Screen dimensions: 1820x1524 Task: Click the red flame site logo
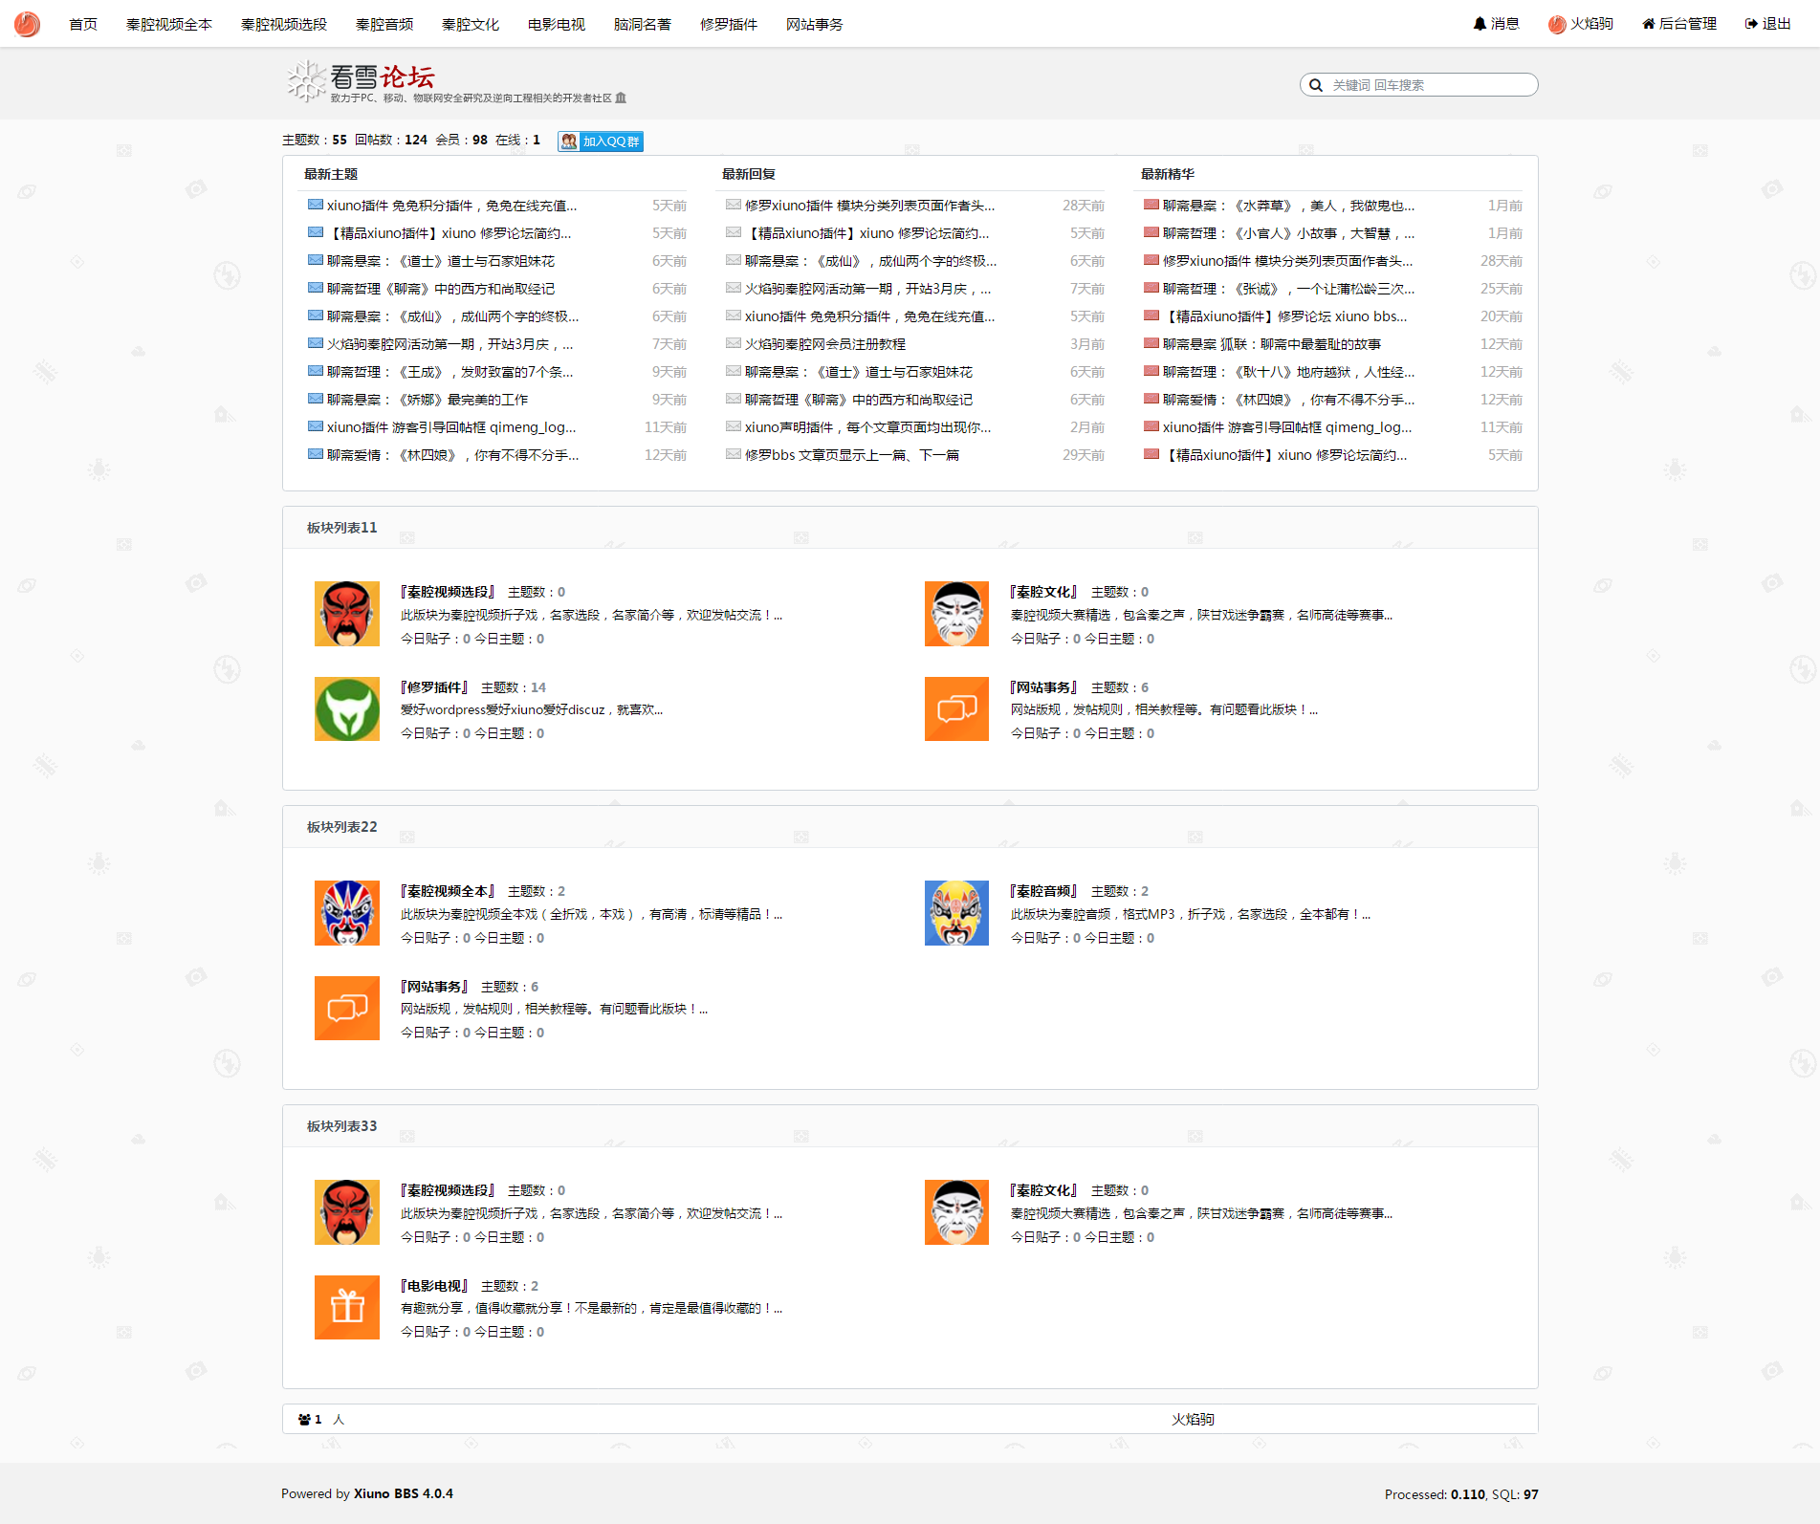(27, 24)
